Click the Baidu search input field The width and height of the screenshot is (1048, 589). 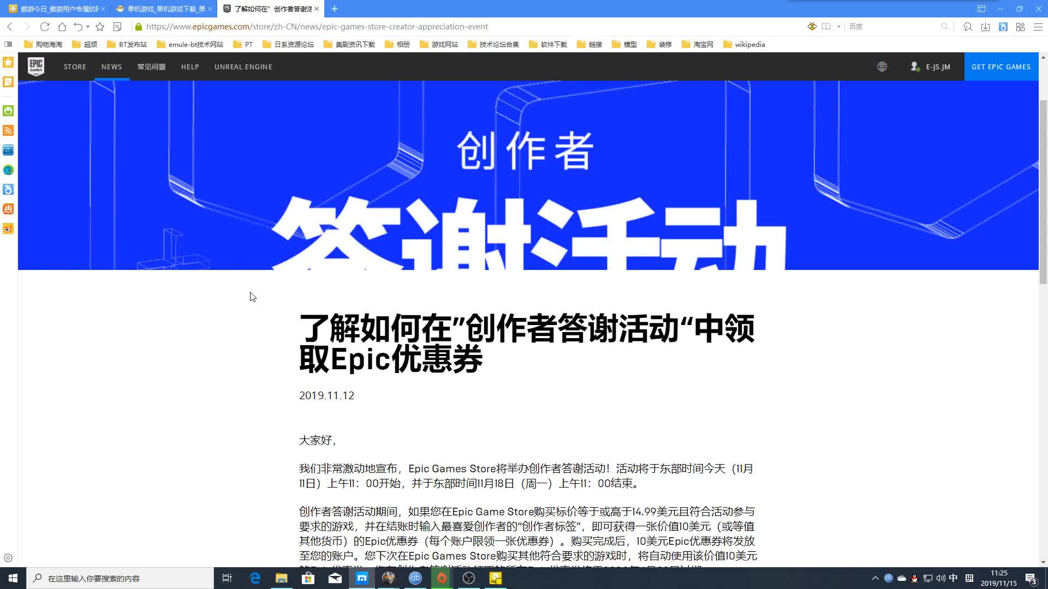pyautogui.click(x=892, y=26)
